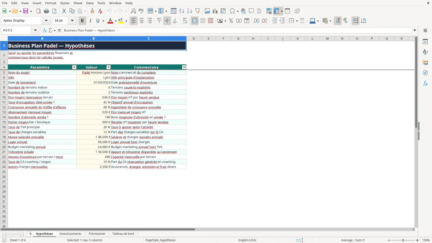Click Insert Hyperlink globe icon

tap(243, 11)
